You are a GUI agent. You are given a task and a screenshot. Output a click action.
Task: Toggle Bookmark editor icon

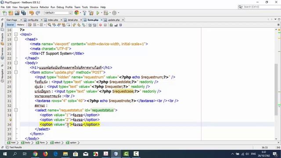coord(84,25)
